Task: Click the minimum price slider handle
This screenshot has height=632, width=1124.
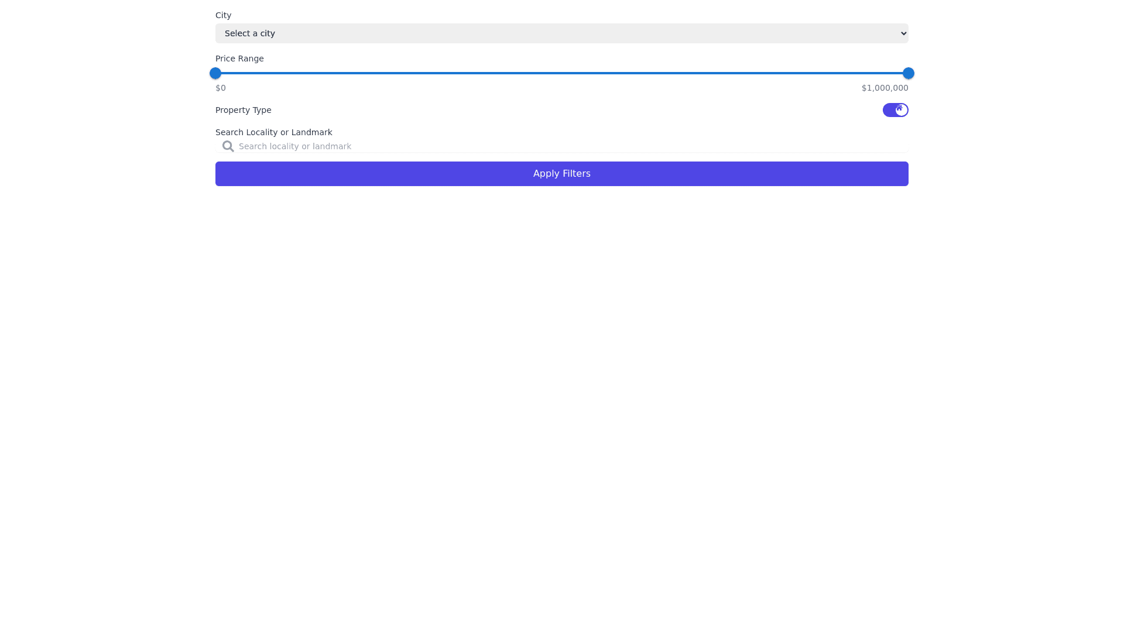Action: pos(215,73)
